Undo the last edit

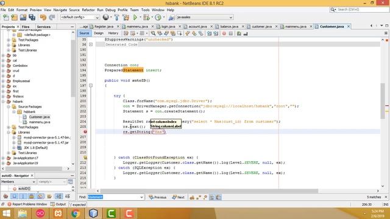pyautogui.click(x=43, y=18)
